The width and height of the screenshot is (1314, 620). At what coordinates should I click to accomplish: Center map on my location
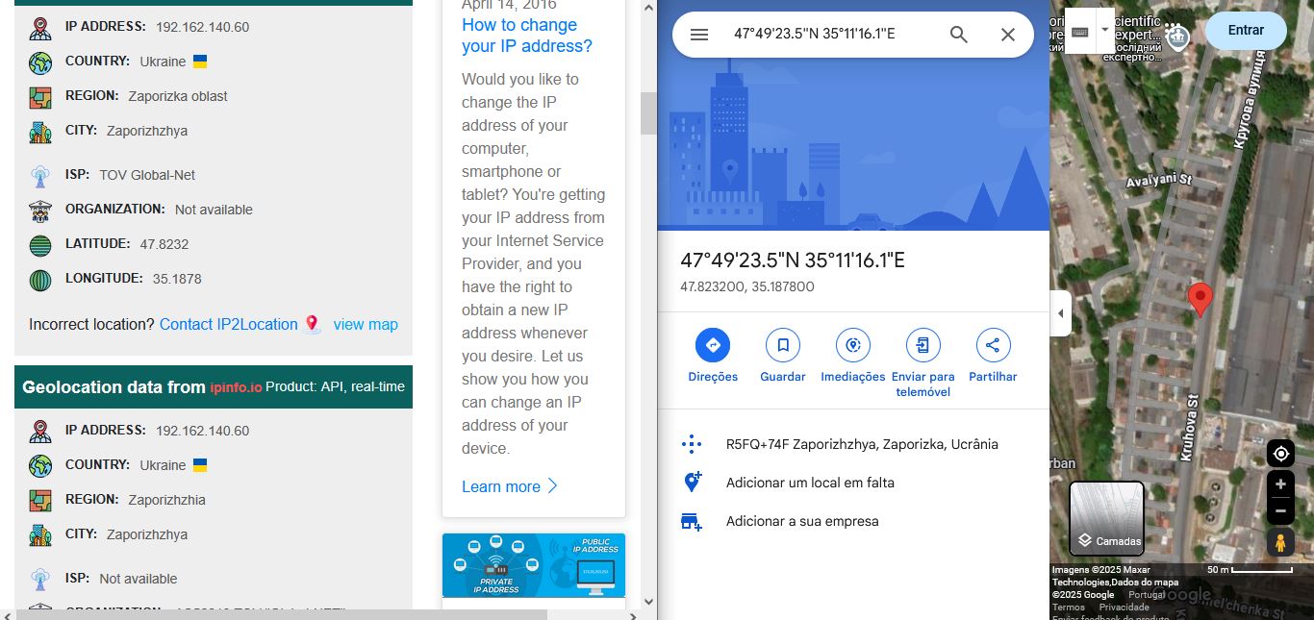[x=1280, y=454]
